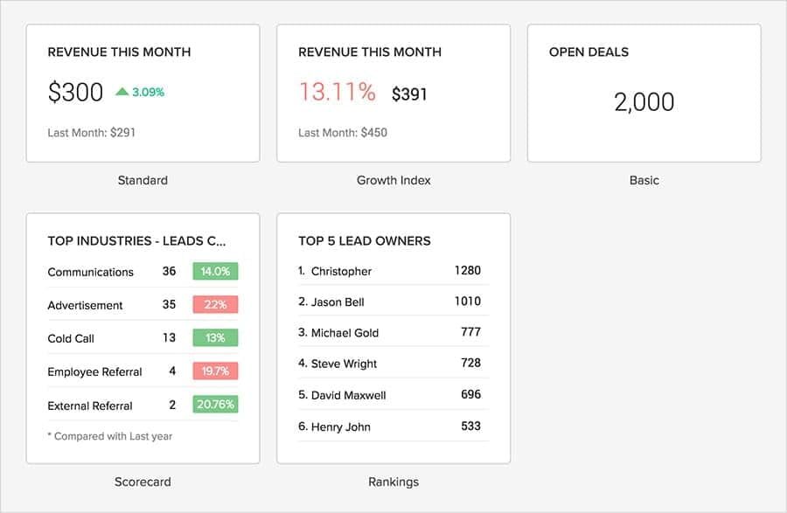Click the 13.11% growth percentage
This screenshot has width=787, height=513.
tap(339, 91)
